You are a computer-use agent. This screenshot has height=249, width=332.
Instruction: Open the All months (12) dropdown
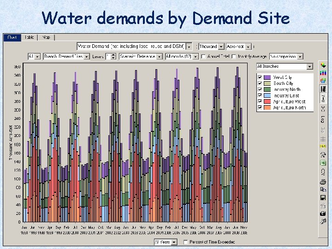182,57
